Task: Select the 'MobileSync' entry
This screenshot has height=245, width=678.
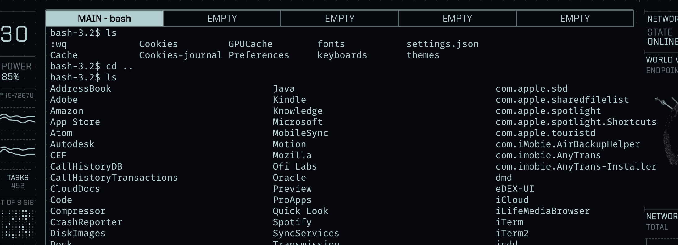Action: [301, 133]
